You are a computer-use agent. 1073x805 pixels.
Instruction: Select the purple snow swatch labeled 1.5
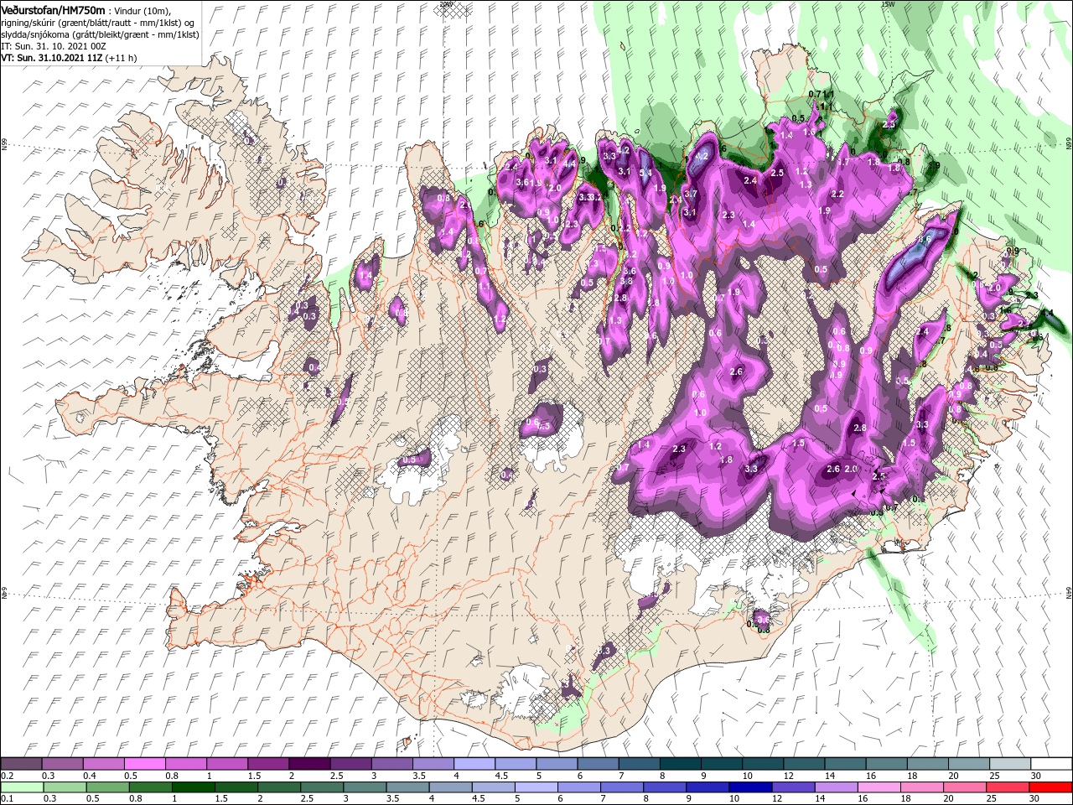(267, 764)
